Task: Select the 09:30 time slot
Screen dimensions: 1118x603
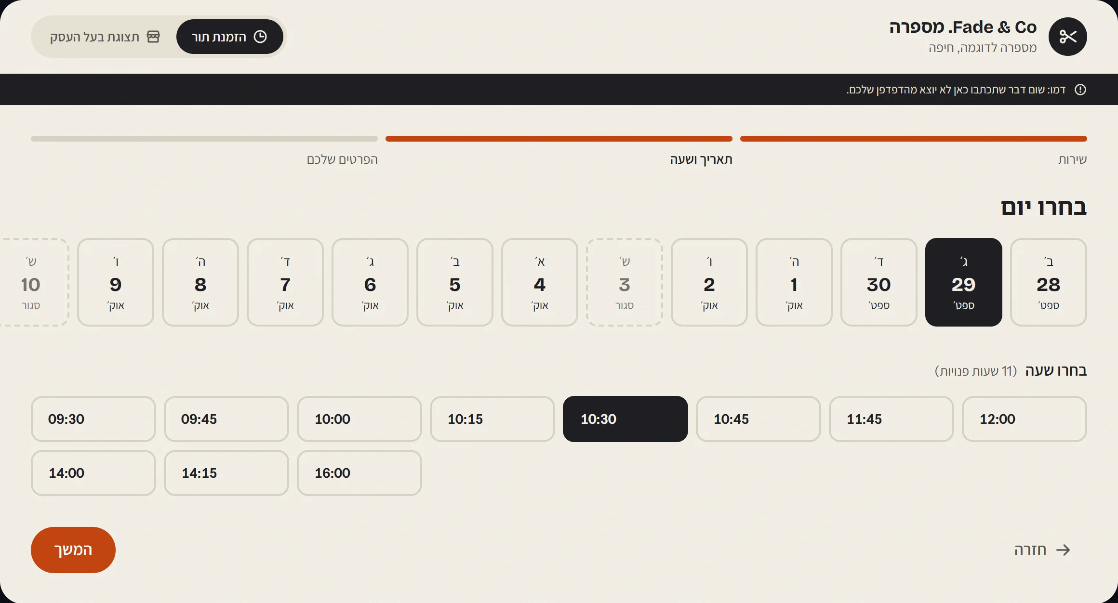Action: click(93, 419)
